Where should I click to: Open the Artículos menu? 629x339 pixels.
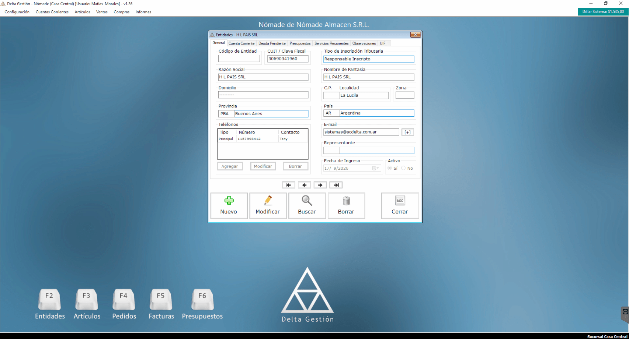click(82, 12)
